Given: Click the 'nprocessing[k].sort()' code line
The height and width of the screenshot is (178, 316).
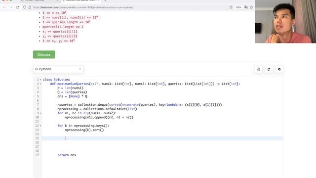Looking at the screenshot, I should 84,130.
